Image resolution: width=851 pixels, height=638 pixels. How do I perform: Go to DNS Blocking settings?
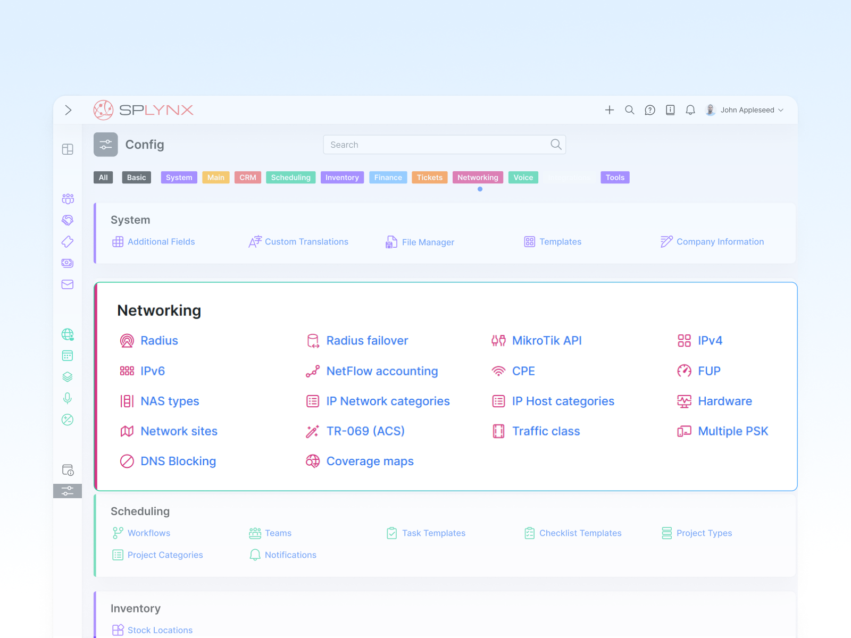178,461
